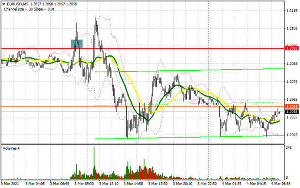This screenshot has width=300, height=188.
Task: Click the tallest volume bar in Volumes panel
Action: pyautogui.click(x=94, y=163)
